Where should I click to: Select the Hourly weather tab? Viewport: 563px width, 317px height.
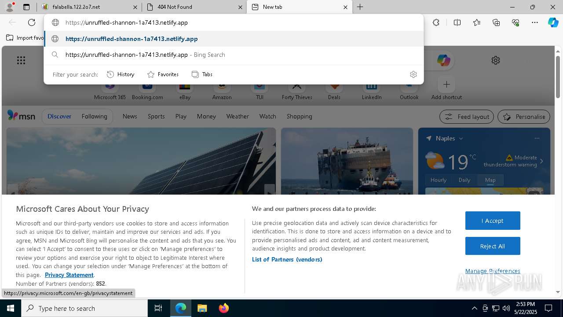pyautogui.click(x=439, y=180)
